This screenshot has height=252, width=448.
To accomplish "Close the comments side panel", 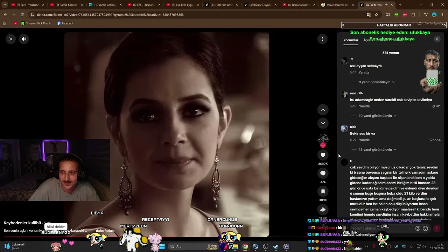I will tap(437, 39).
